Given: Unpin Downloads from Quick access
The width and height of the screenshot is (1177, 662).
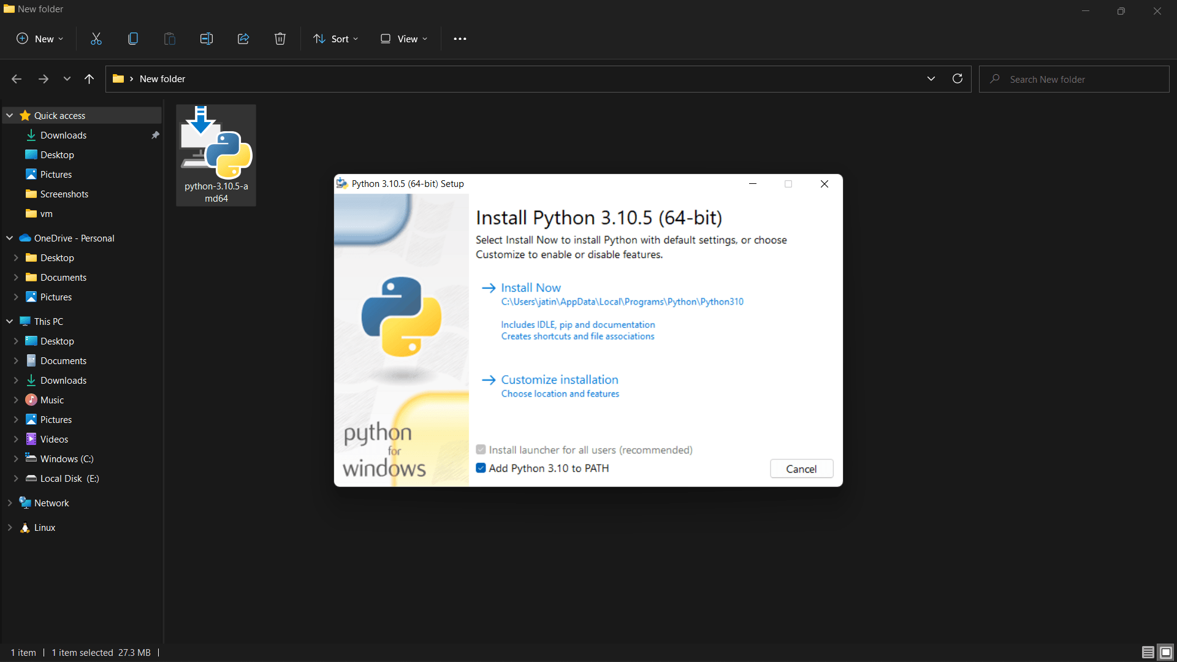Looking at the screenshot, I should [x=156, y=135].
